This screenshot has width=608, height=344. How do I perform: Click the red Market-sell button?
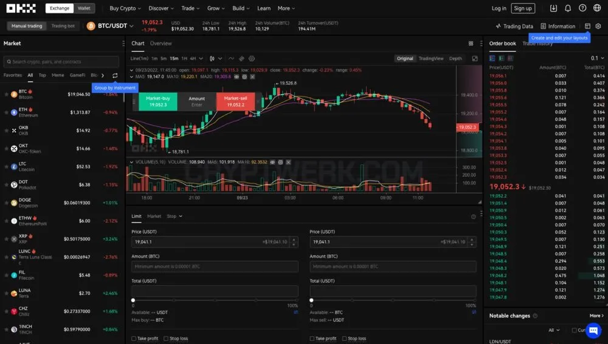tap(235, 101)
